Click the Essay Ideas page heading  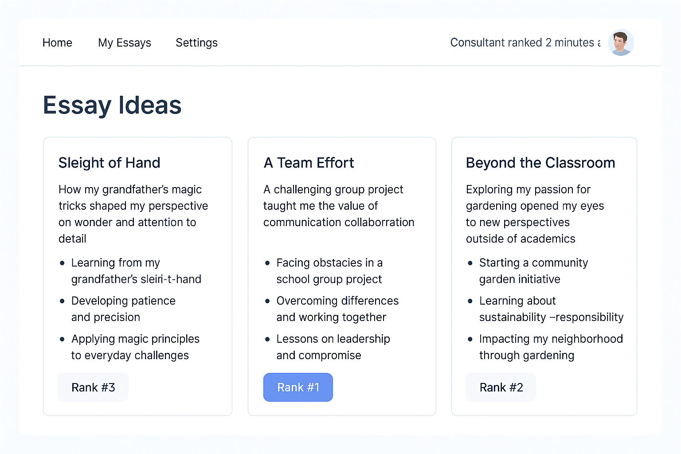112,106
